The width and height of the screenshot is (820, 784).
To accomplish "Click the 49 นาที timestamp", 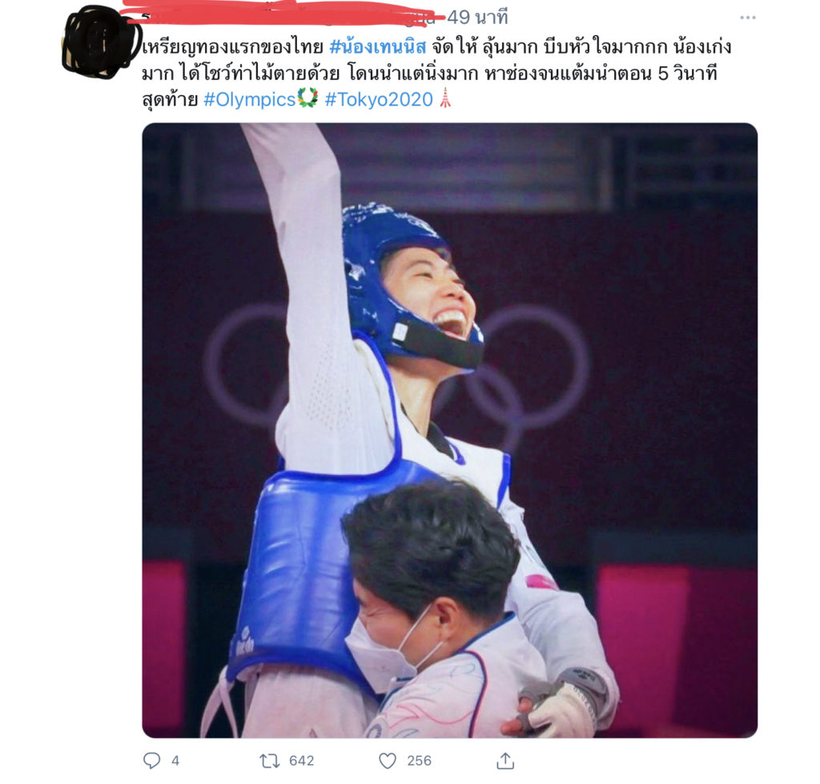I will (477, 18).
